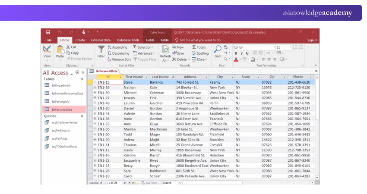Toggle Underline formatting
Viewport: 367px width, 194px height.
247,53
